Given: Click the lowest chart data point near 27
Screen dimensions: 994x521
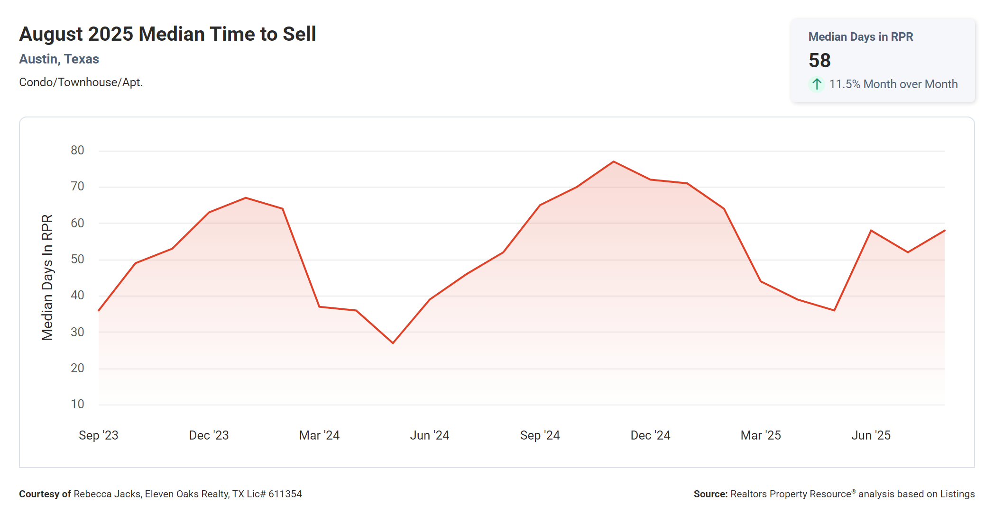Looking at the screenshot, I should click(x=393, y=343).
